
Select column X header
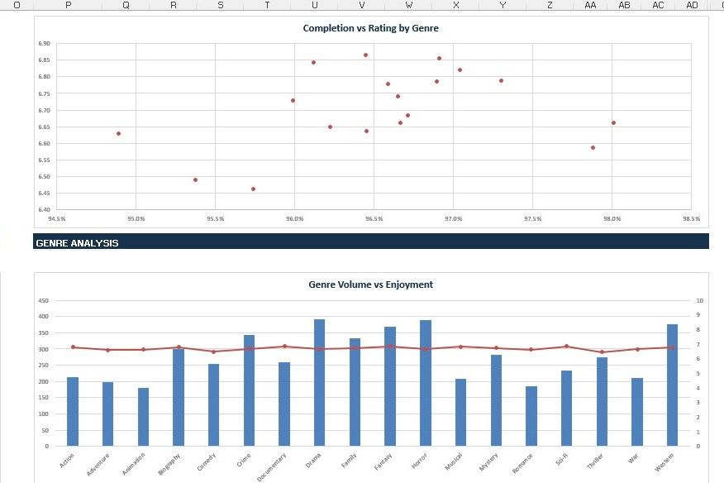456,5
